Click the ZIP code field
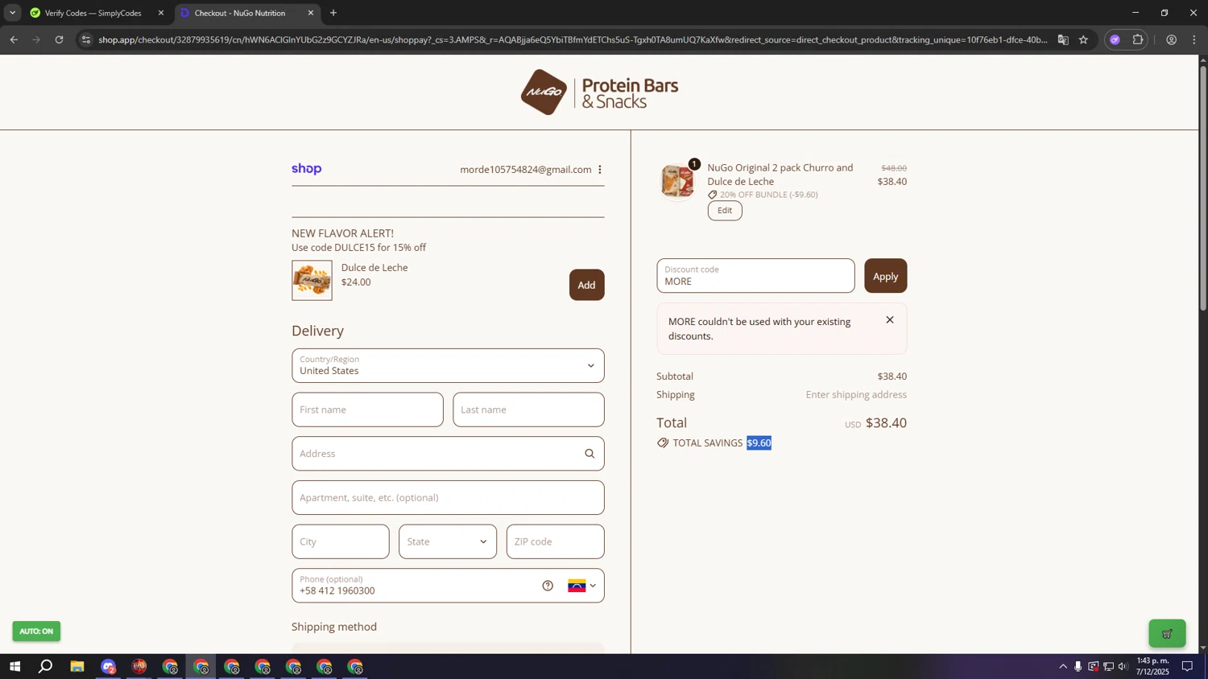This screenshot has width=1208, height=679. click(x=556, y=541)
